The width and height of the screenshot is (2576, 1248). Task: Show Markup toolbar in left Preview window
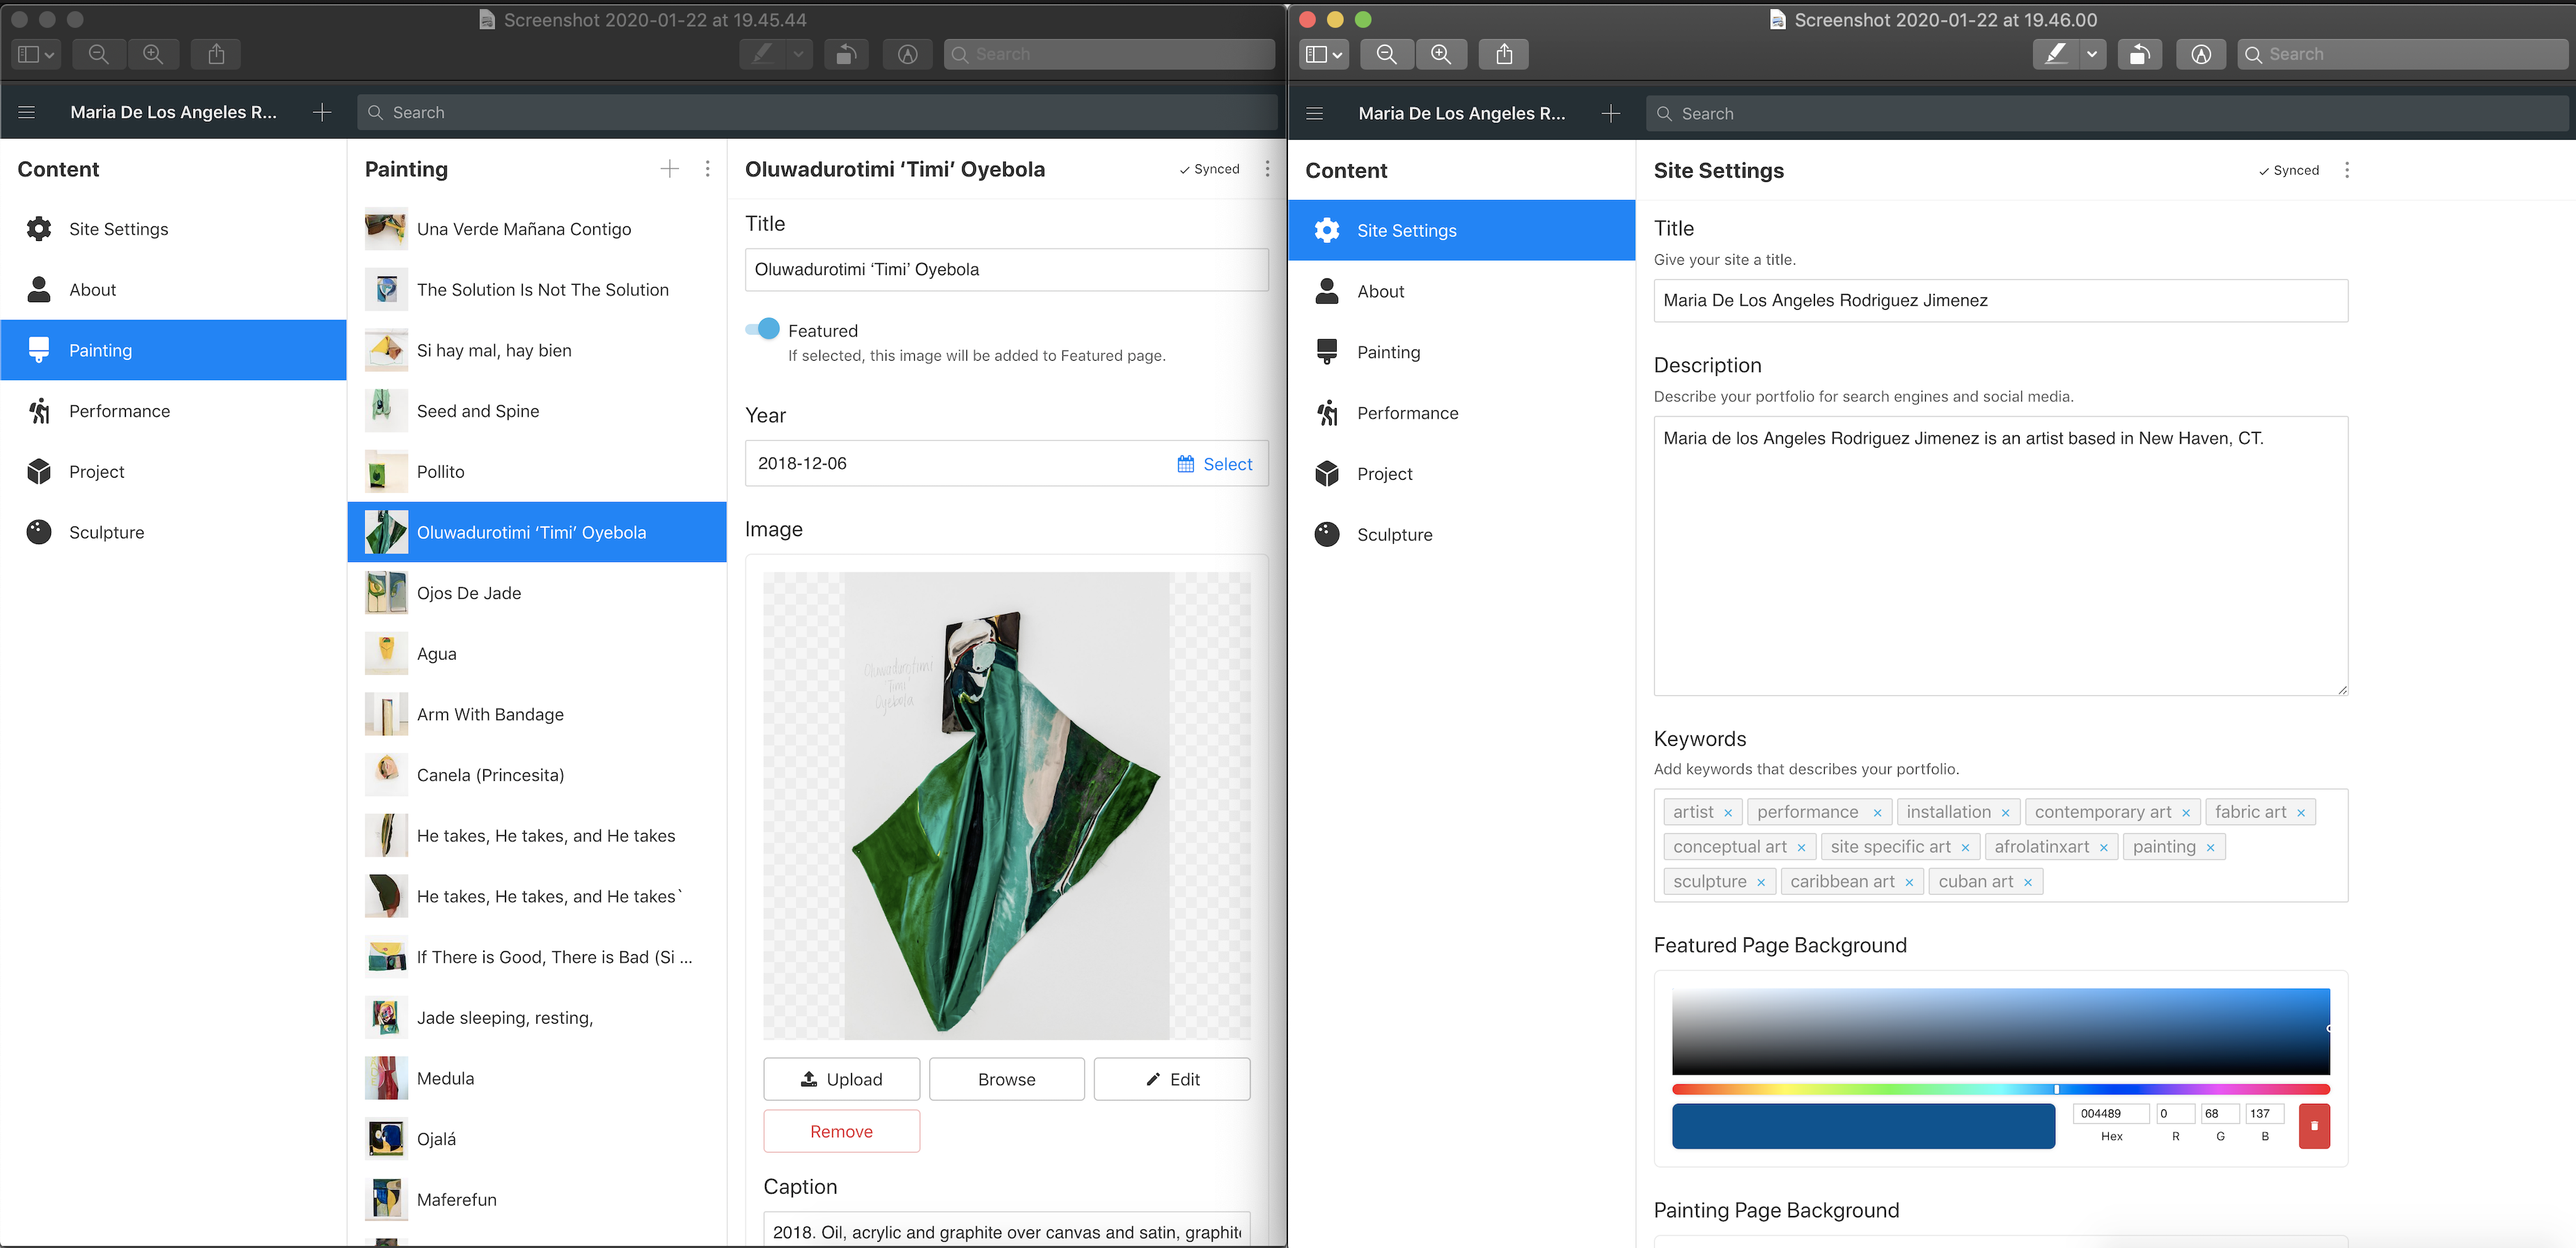907,54
